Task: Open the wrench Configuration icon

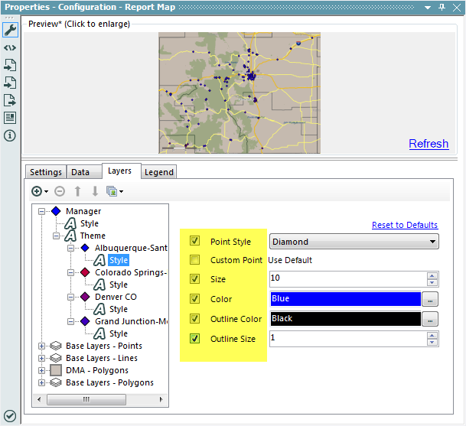Action: (11, 30)
